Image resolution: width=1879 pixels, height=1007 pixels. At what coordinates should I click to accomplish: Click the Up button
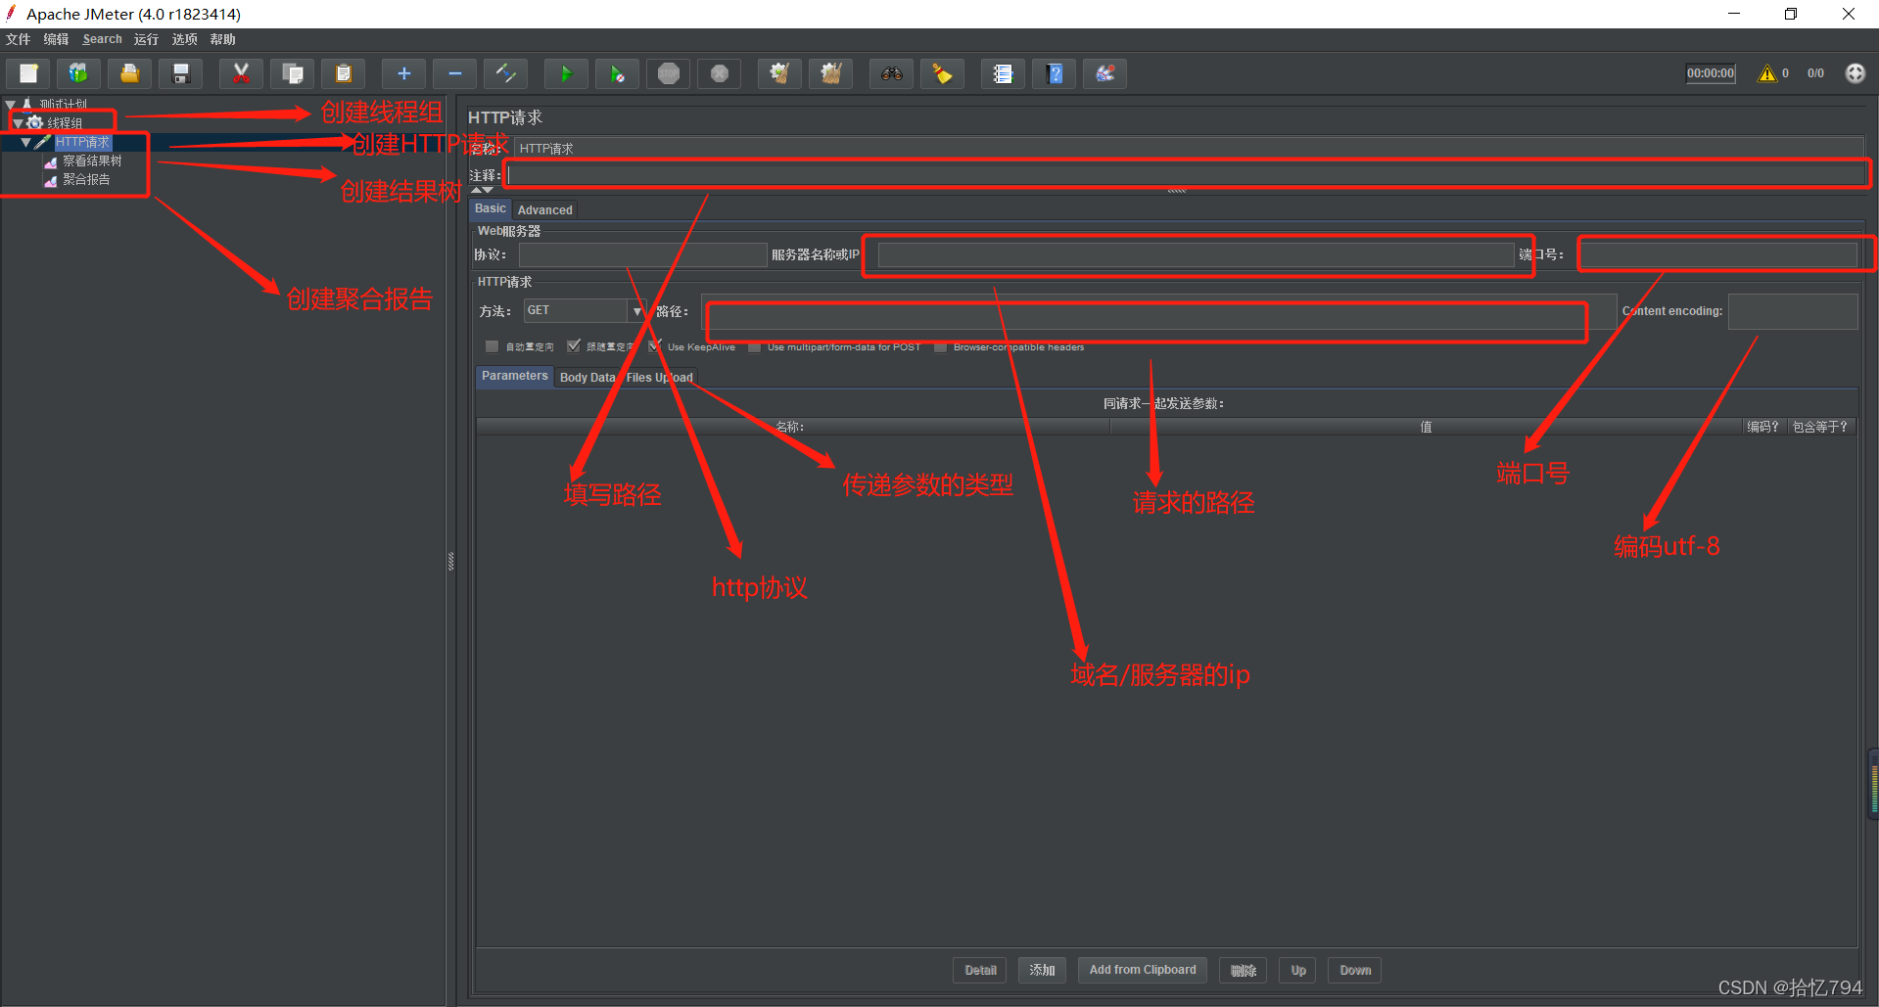click(x=1298, y=970)
